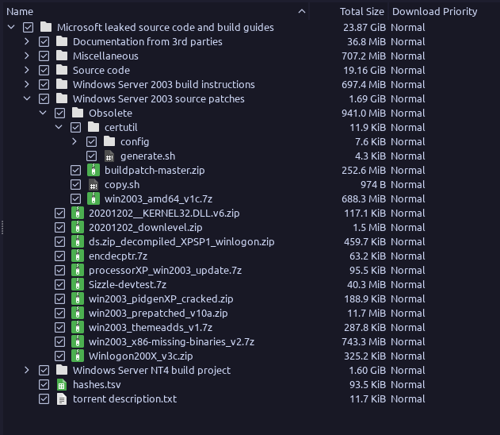The width and height of the screenshot is (500, 435).
Task: Click the buildpatch-master.zip archive icon
Action: (x=94, y=170)
